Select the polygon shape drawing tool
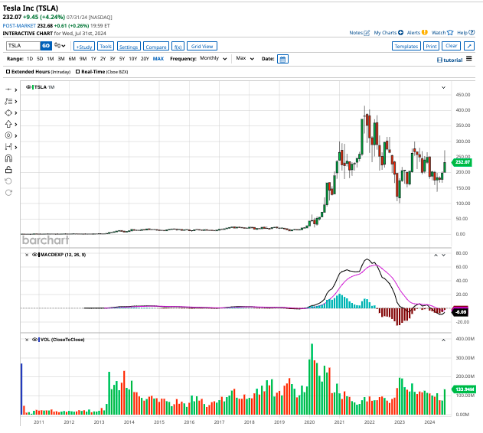Screen dimensions: 483x433 [8, 112]
